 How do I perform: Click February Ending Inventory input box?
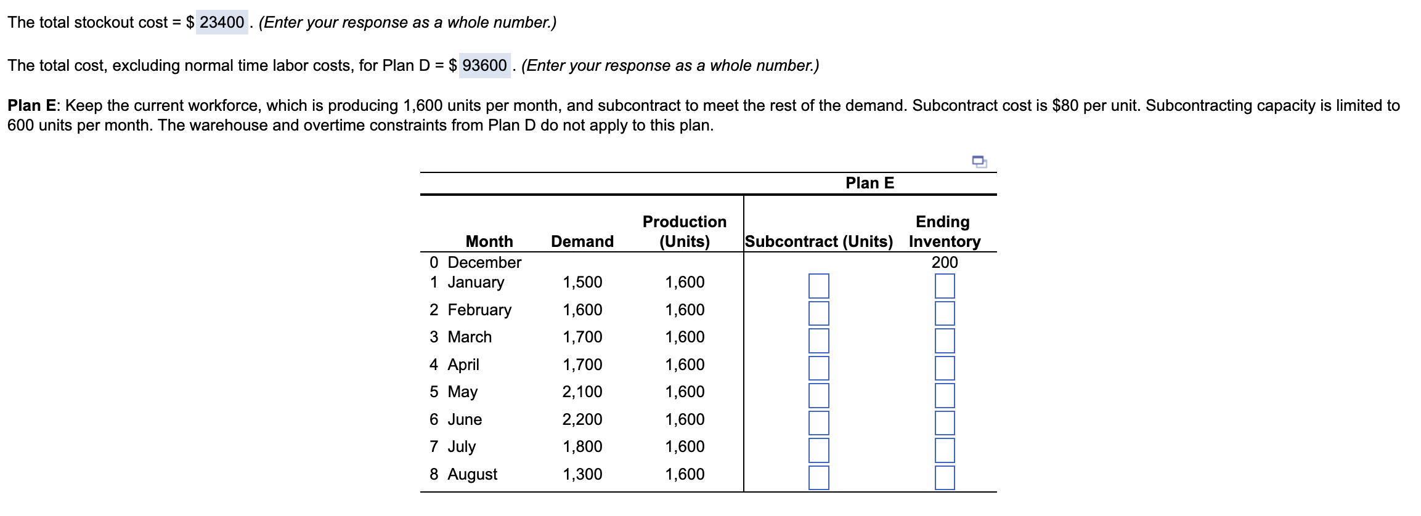pos(945,313)
